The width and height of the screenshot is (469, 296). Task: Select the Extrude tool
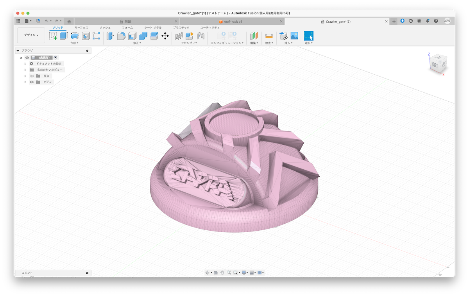click(64, 36)
